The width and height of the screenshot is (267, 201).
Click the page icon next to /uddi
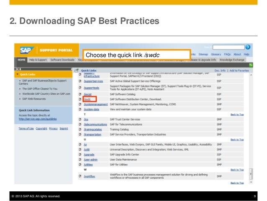pos(80,149)
